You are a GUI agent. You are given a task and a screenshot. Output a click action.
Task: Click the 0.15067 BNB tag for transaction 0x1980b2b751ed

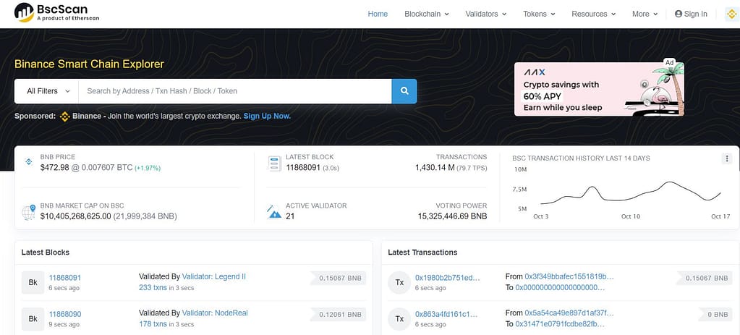point(704,279)
